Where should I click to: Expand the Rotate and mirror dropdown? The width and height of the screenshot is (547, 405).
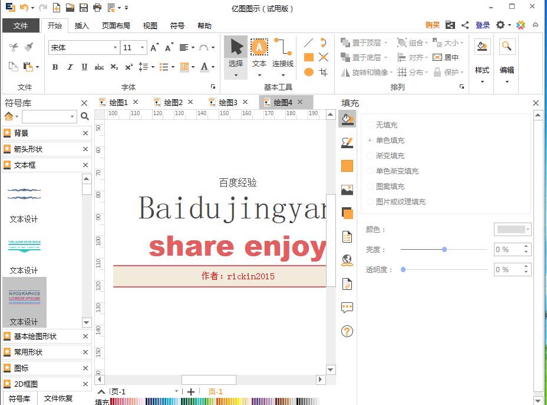coord(391,73)
